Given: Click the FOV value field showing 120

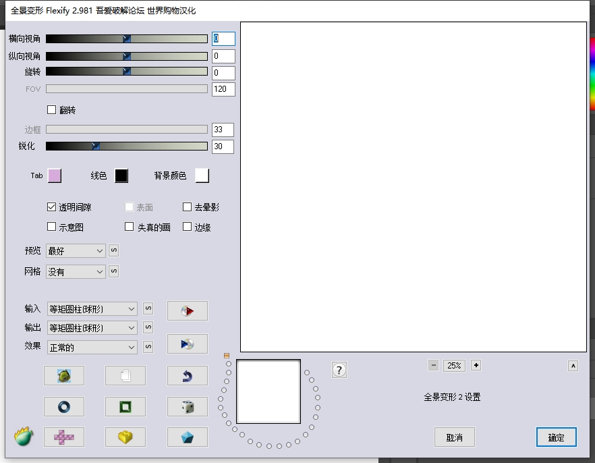Looking at the screenshot, I should pyautogui.click(x=223, y=89).
